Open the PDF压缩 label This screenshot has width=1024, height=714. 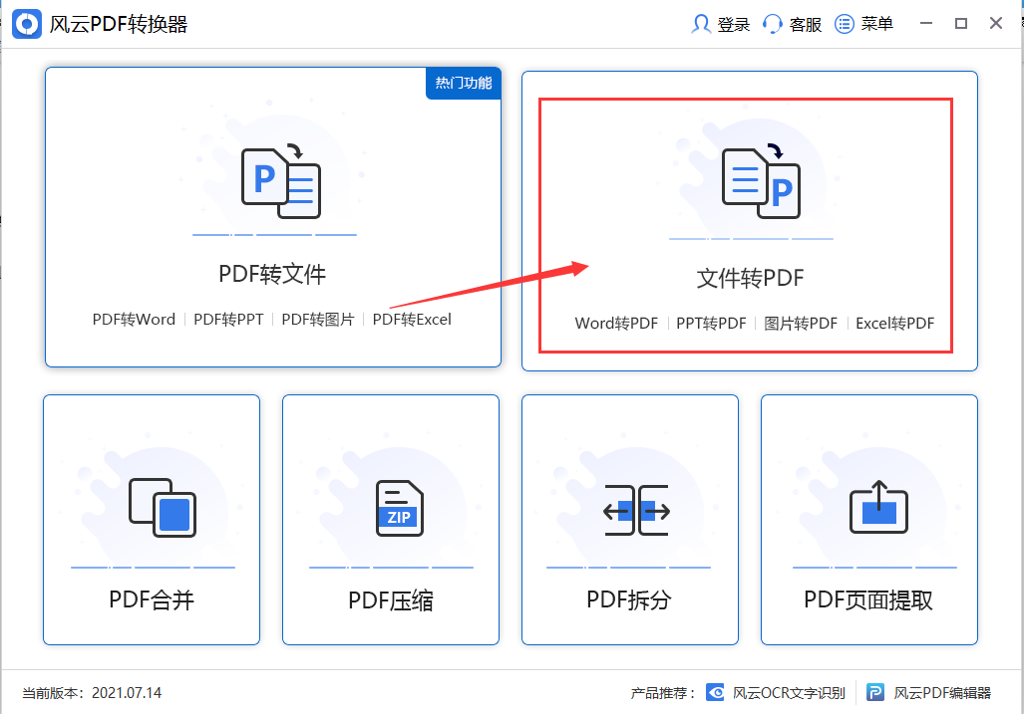tap(391, 600)
